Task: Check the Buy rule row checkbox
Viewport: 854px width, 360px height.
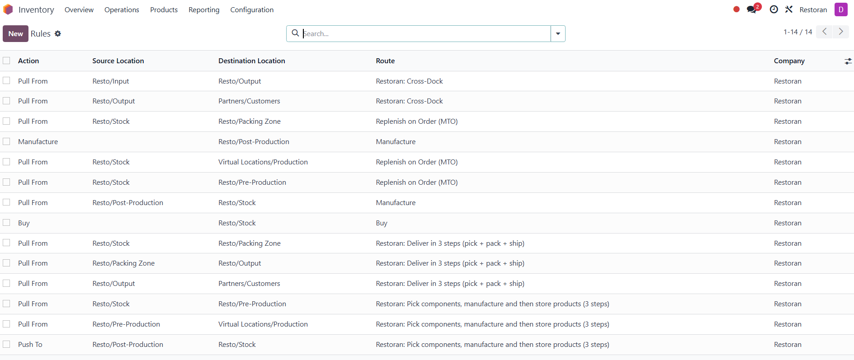Action: [6, 223]
